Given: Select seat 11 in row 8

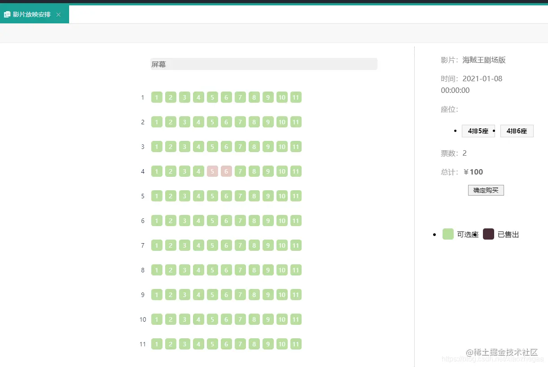Looking at the screenshot, I should [x=296, y=270].
